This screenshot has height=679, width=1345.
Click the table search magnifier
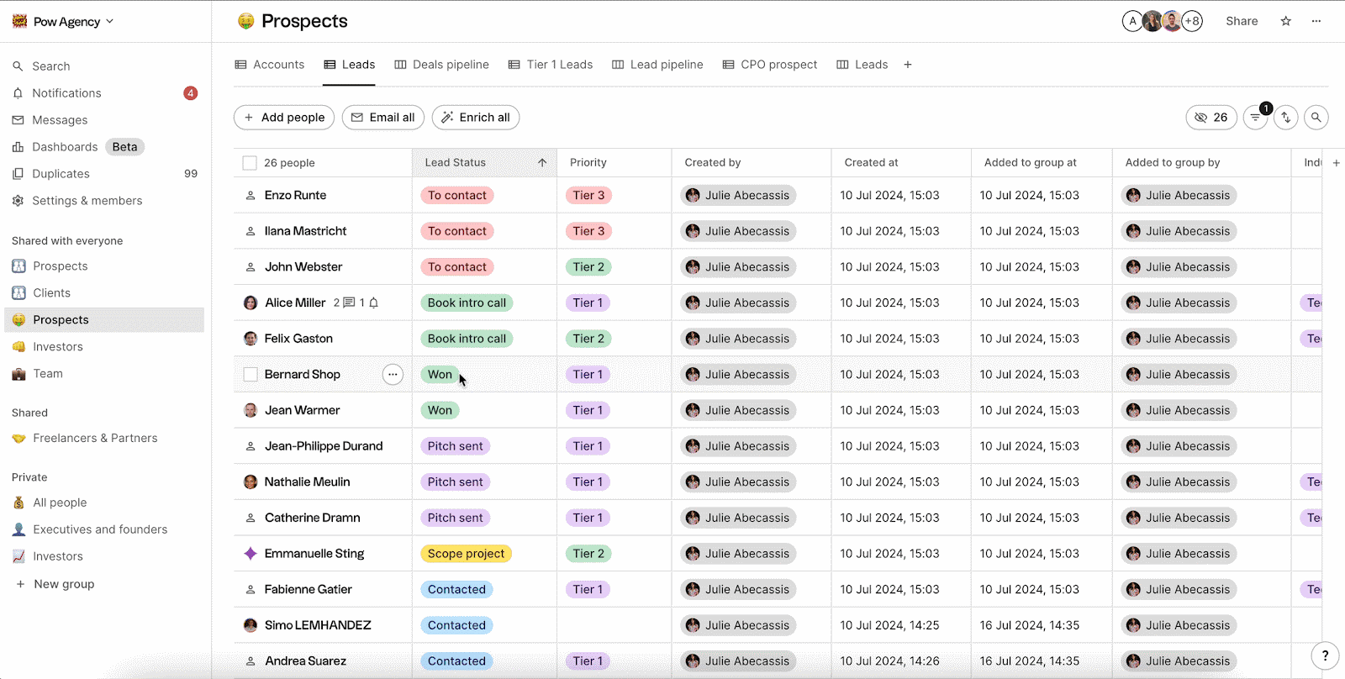tap(1316, 118)
